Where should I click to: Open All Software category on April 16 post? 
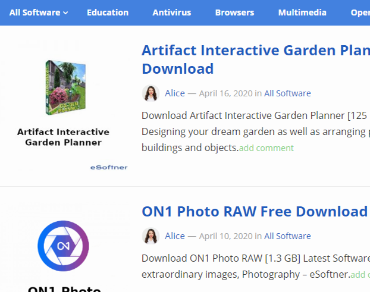point(287,93)
